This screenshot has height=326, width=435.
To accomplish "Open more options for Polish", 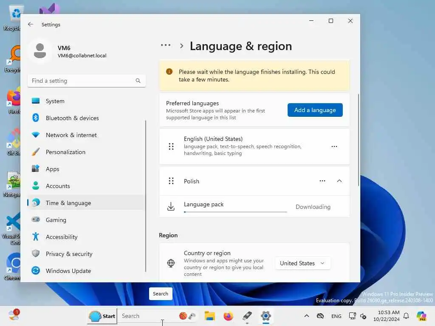I will pyautogui.click(x=322, y=181).
